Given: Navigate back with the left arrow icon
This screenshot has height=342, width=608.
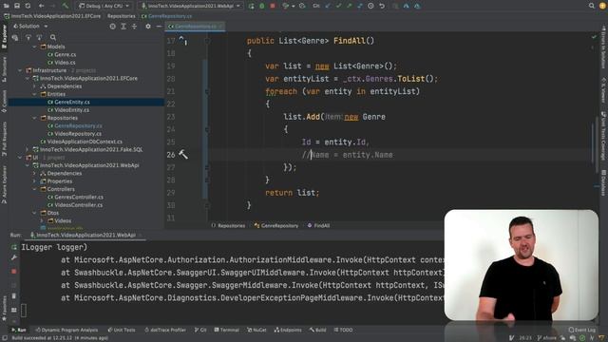Looking at the screenshot, I should point(41,6).
